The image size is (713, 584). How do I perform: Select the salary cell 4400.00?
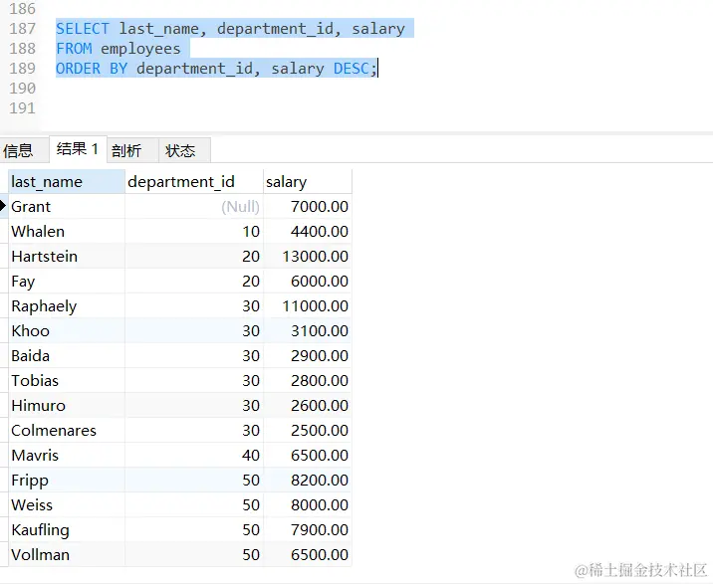308,232
